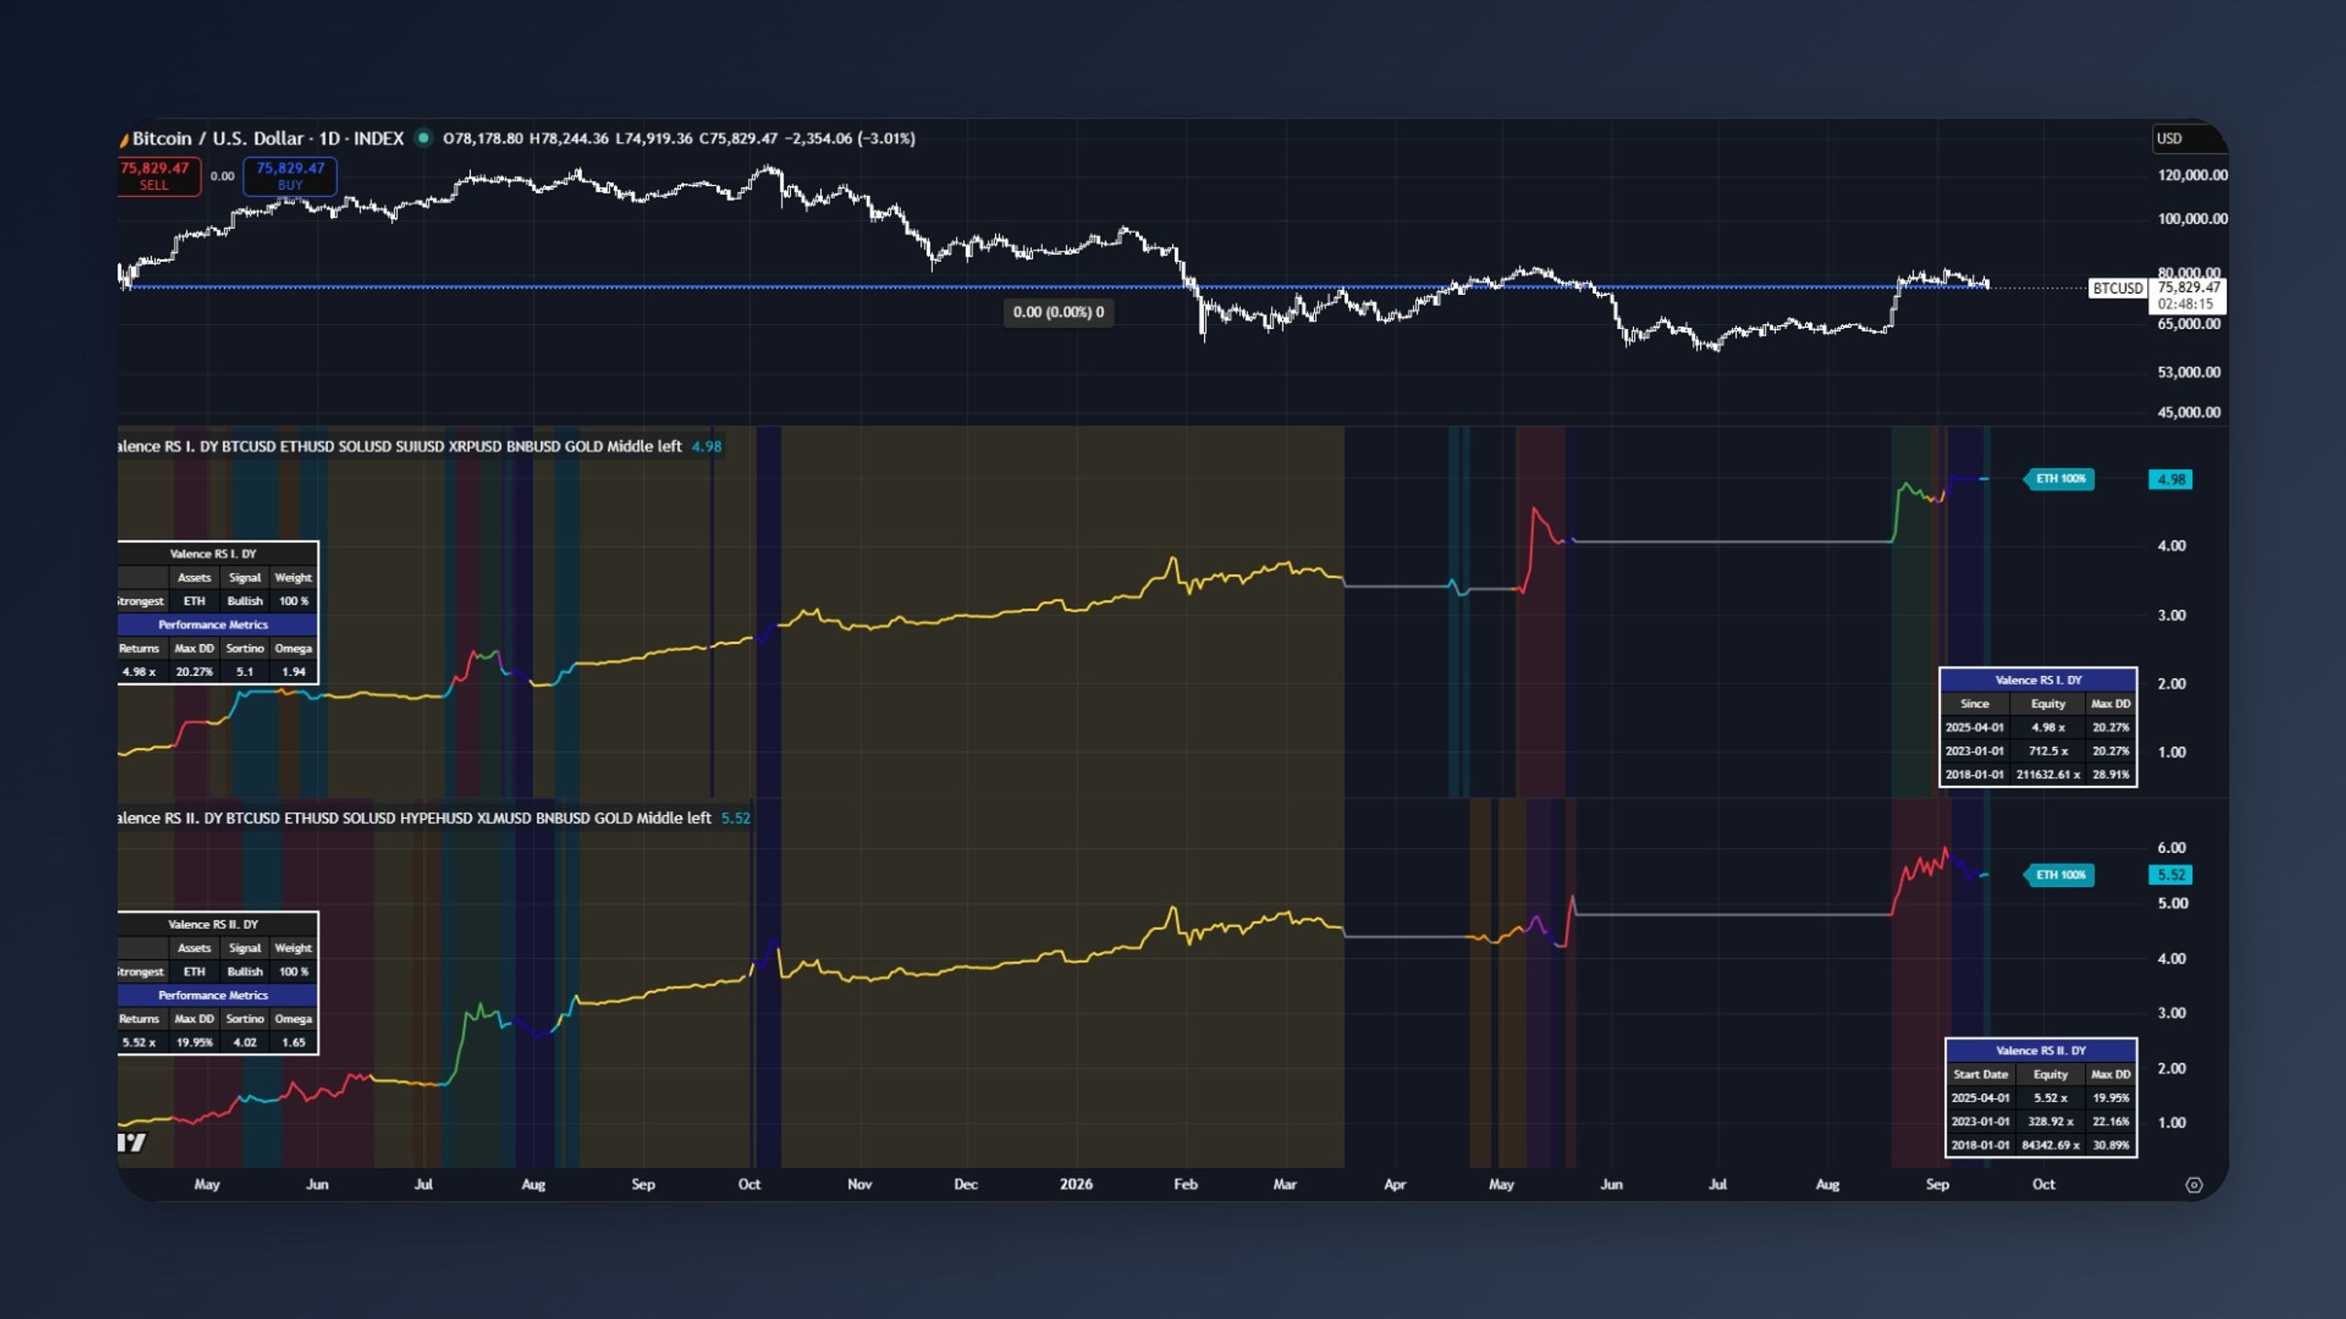Screen dimensions: 2346x1319
Task: Click the May label at left of time axis
Action: pos(207,1184)
